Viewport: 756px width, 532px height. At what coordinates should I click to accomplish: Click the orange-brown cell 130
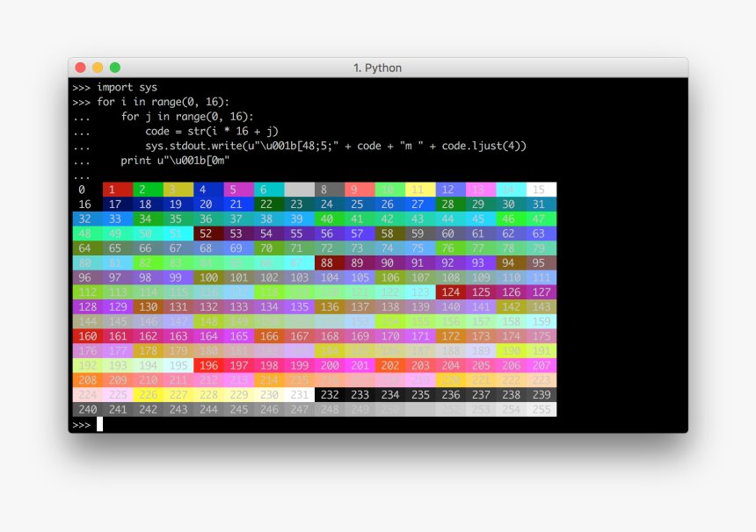point(148,306)
